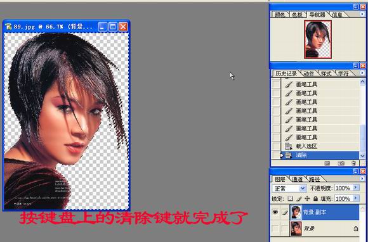This screenshot has width=368, height=242.
Task: Toggle lock image pixels brush icon
Action: point(299,199)
